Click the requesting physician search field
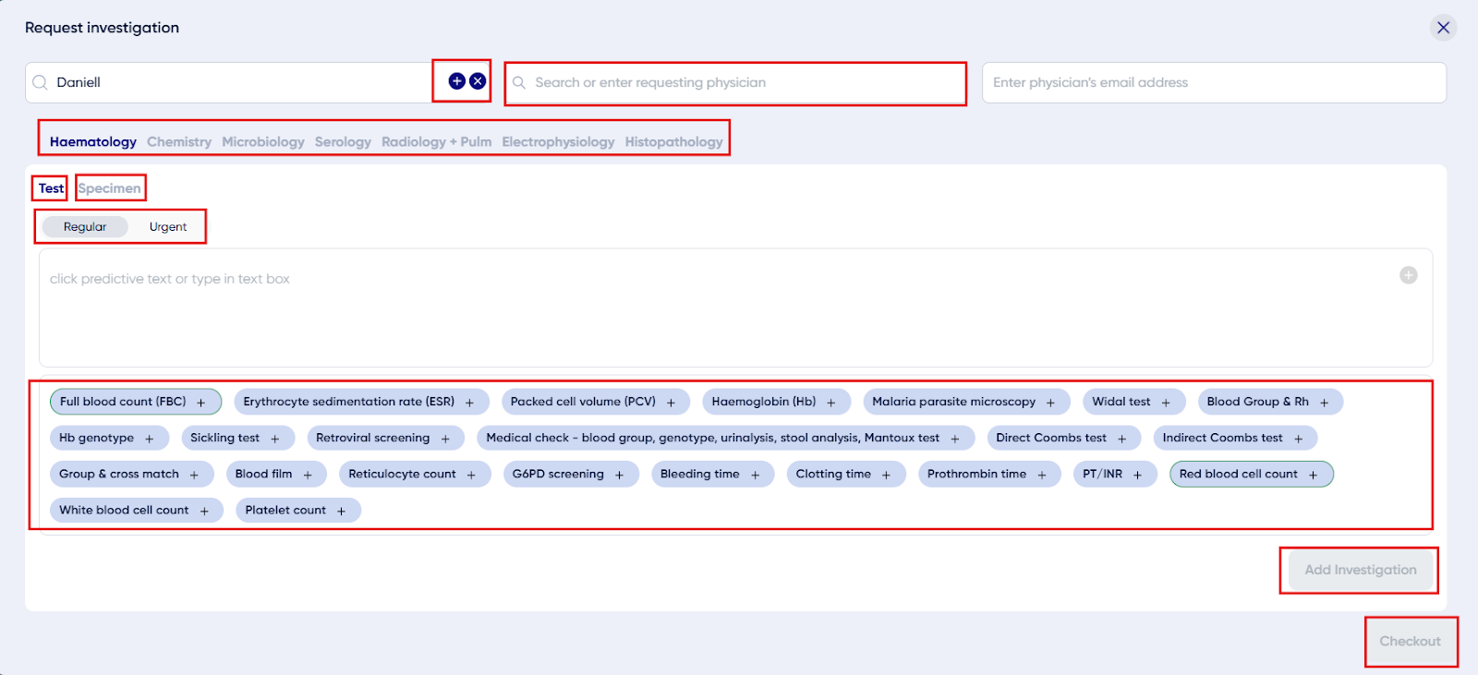 (735, 83)
